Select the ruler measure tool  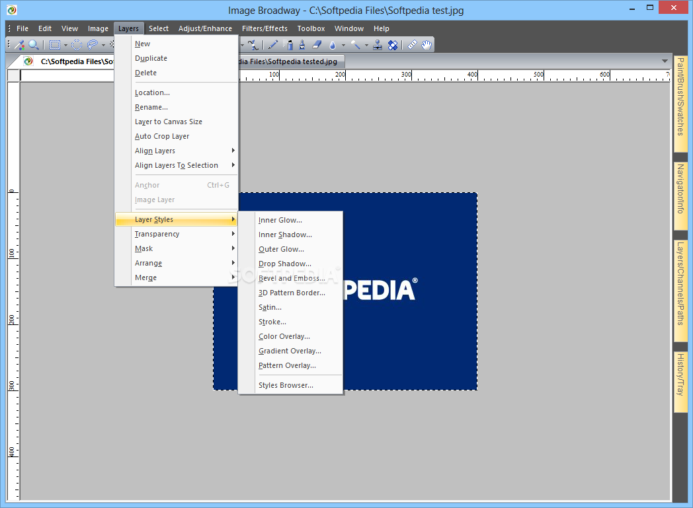(412, 44)
